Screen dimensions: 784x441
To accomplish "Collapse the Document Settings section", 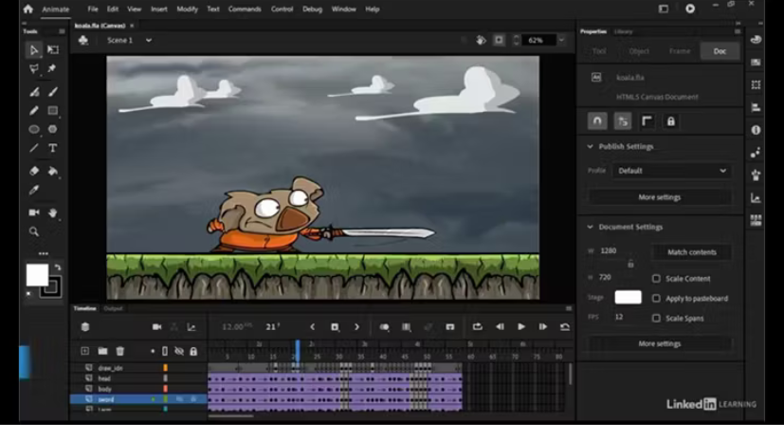I will (591, 228).
